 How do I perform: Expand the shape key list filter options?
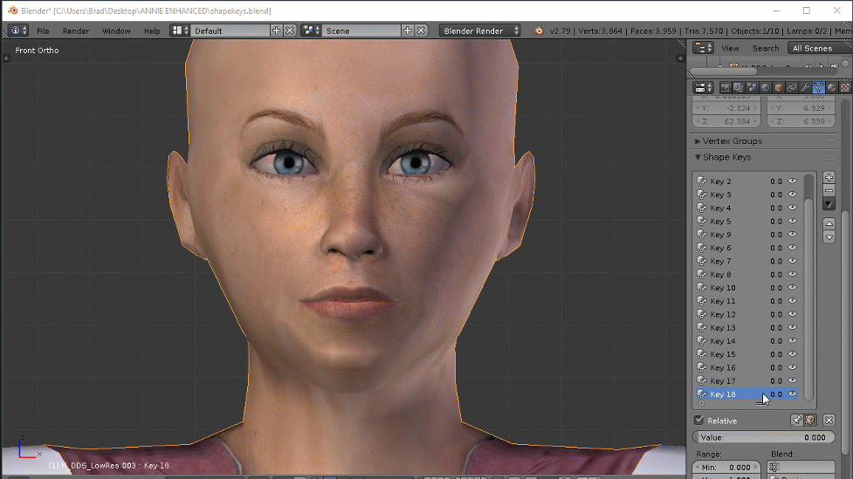click(x=701, y=404)
